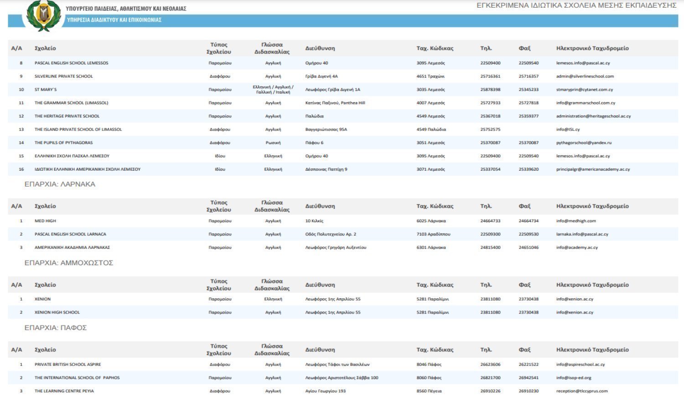Click the info@grammarschool.com.cy email address

pyautogui.click(x=586, y=103)
